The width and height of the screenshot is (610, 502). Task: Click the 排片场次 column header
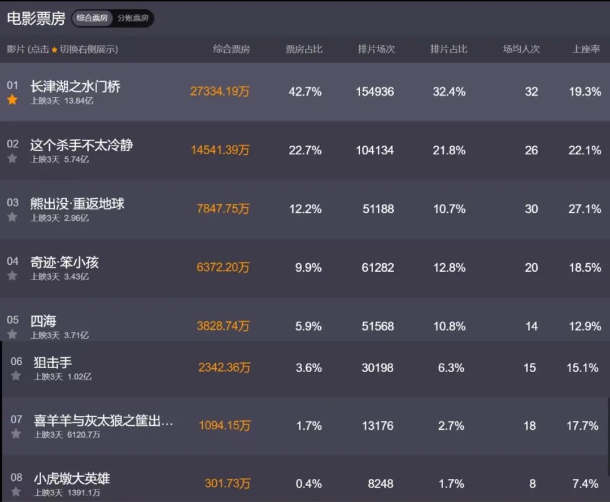point(376,49)
